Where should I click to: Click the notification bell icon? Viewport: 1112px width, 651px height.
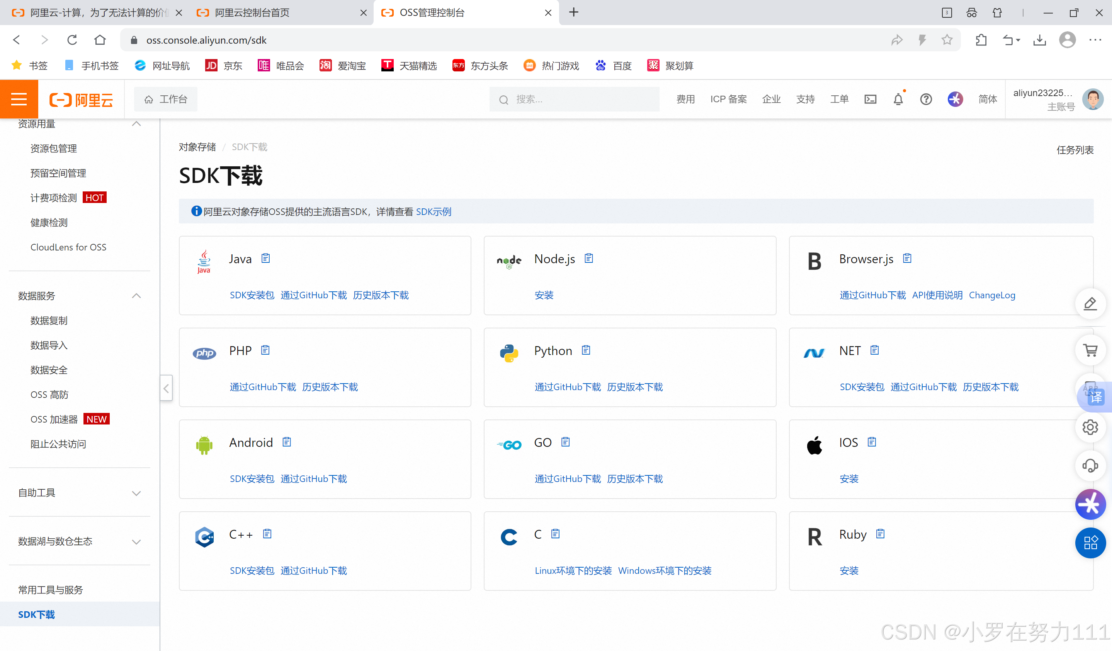pos(898,99)
